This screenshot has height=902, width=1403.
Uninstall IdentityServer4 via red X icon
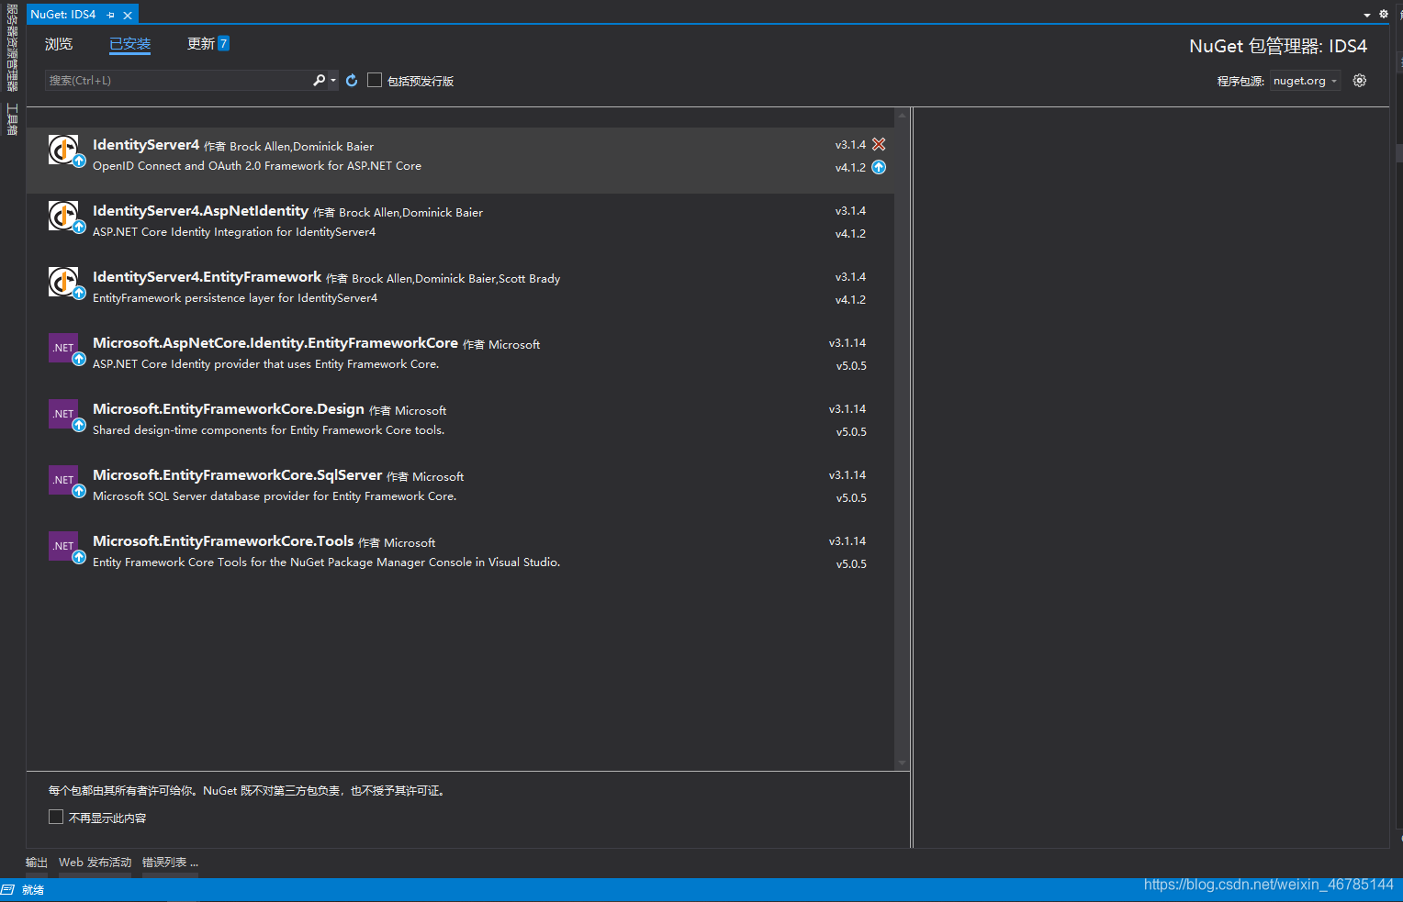[x=879, y=144]
